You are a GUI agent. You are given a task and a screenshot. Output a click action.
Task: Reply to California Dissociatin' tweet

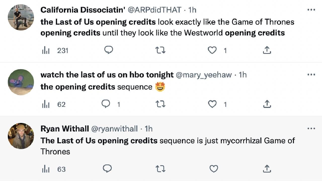(x=108, y=50)
